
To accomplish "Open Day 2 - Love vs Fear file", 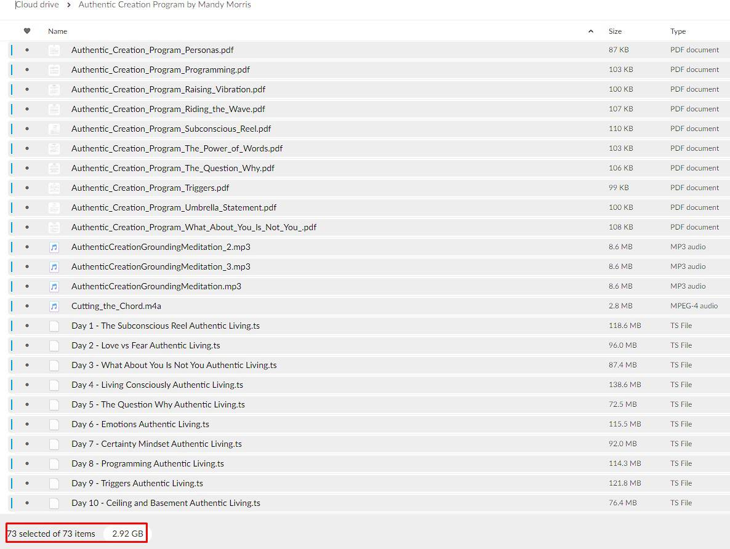I will coord(145,345).
